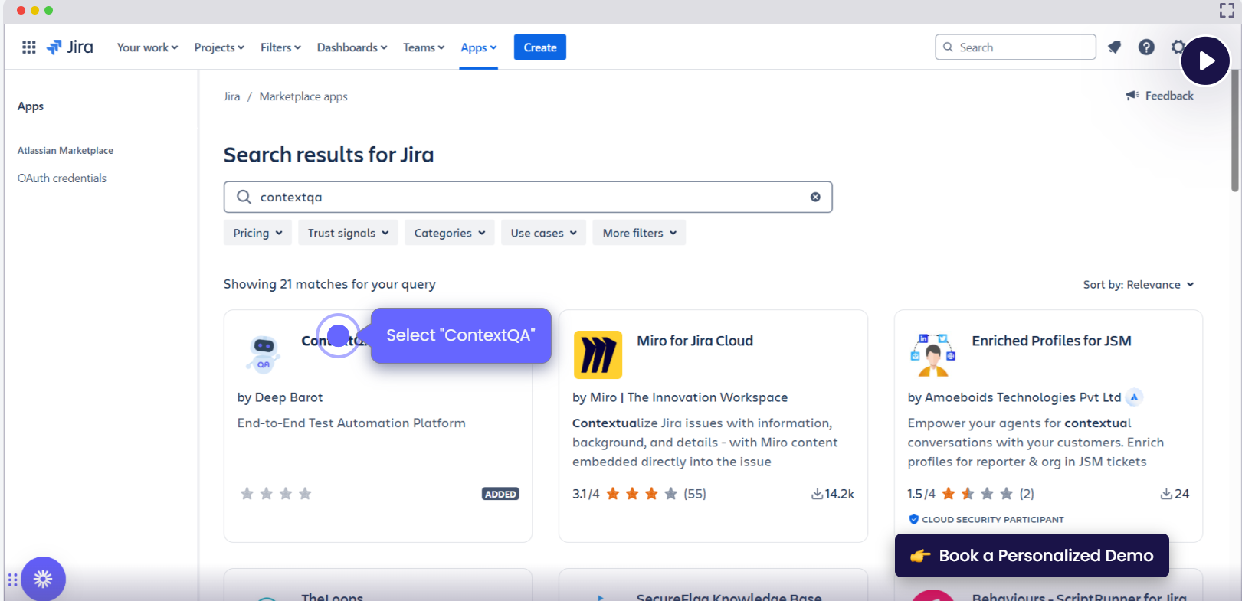The height and width of the screenshot is (601, 1242).
Task: Click Book a Personalized Demo button
Action: point(1031,556)
